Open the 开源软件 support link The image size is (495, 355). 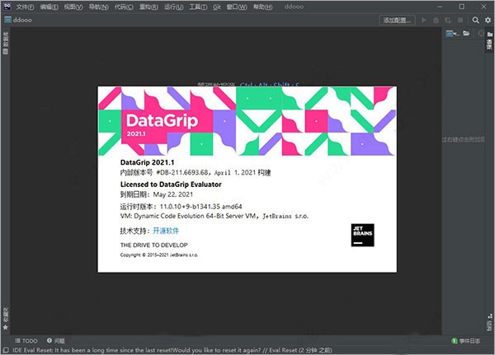pos(166,231)
